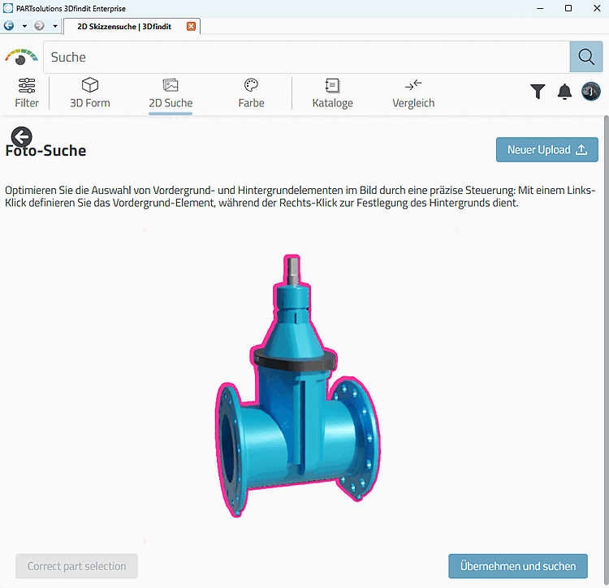Open the forward history dropdown arrow
The image size is (609, 588).
[x=55, y=26]
